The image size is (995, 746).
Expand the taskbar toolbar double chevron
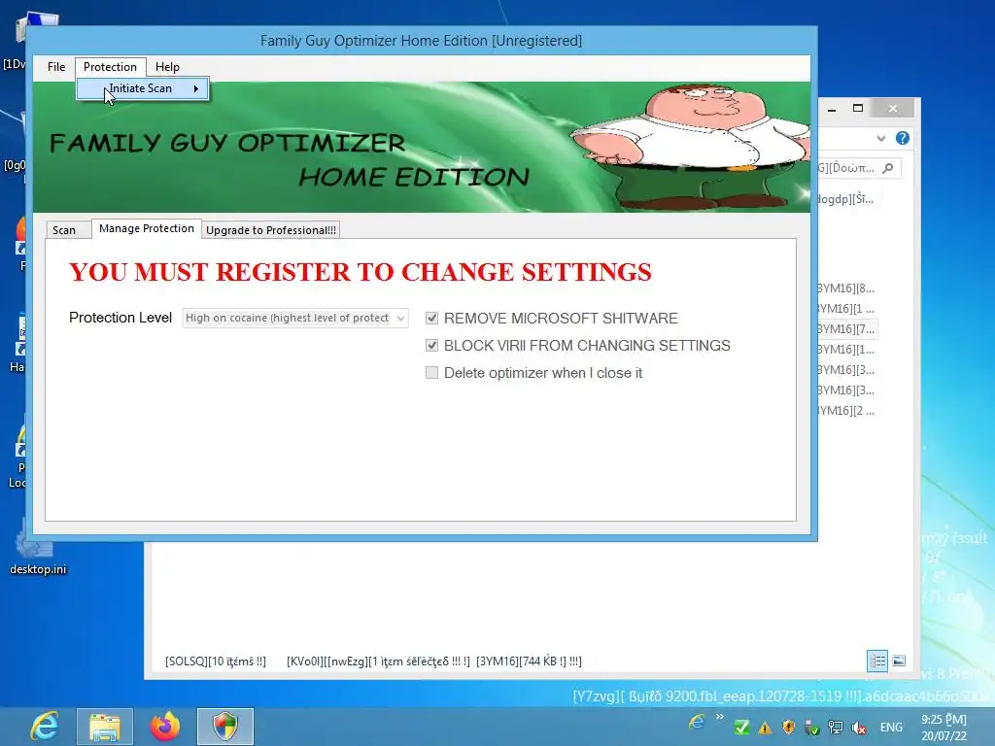(720, 717)
